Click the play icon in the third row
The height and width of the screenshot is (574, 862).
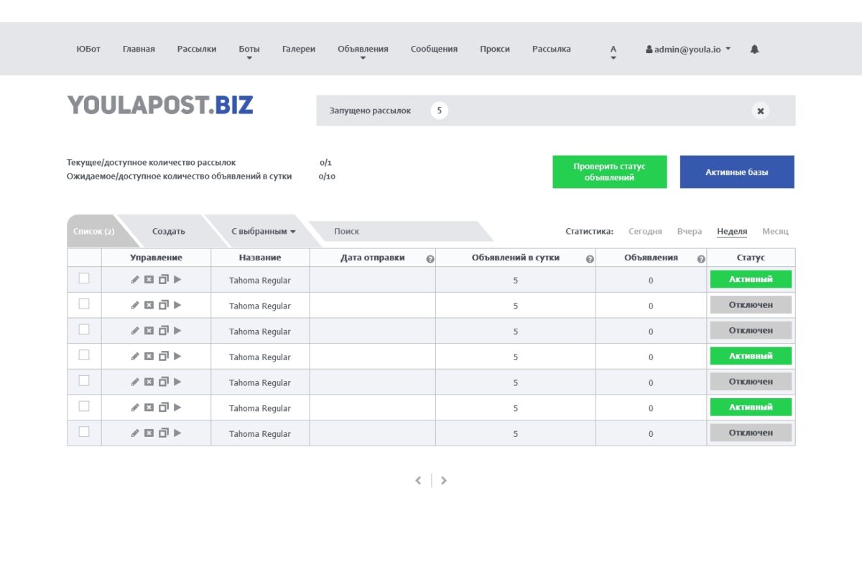pyautogui.click(x=177, y=331)
